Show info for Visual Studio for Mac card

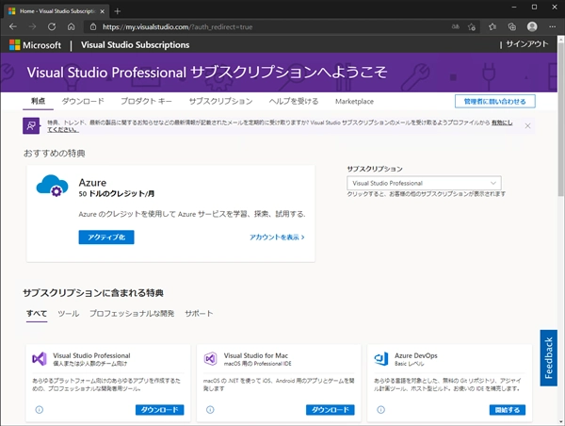point(210,410)
